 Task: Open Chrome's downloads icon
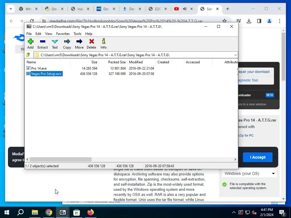[249, 21]
